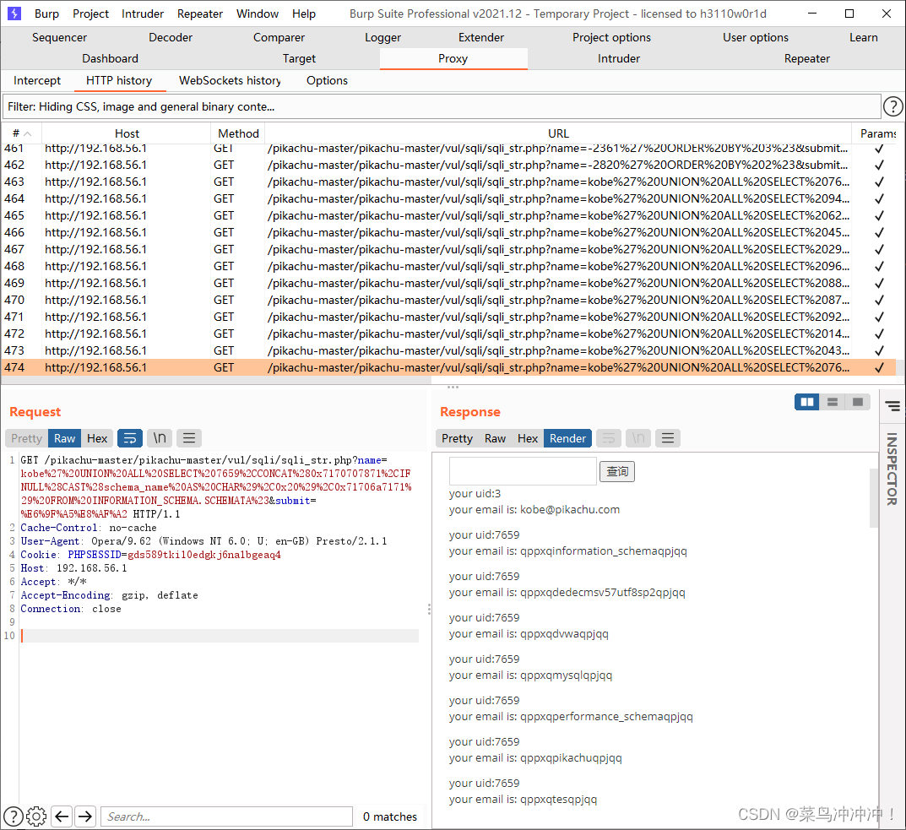Open Response panel hamburger menu

(667, 438)
